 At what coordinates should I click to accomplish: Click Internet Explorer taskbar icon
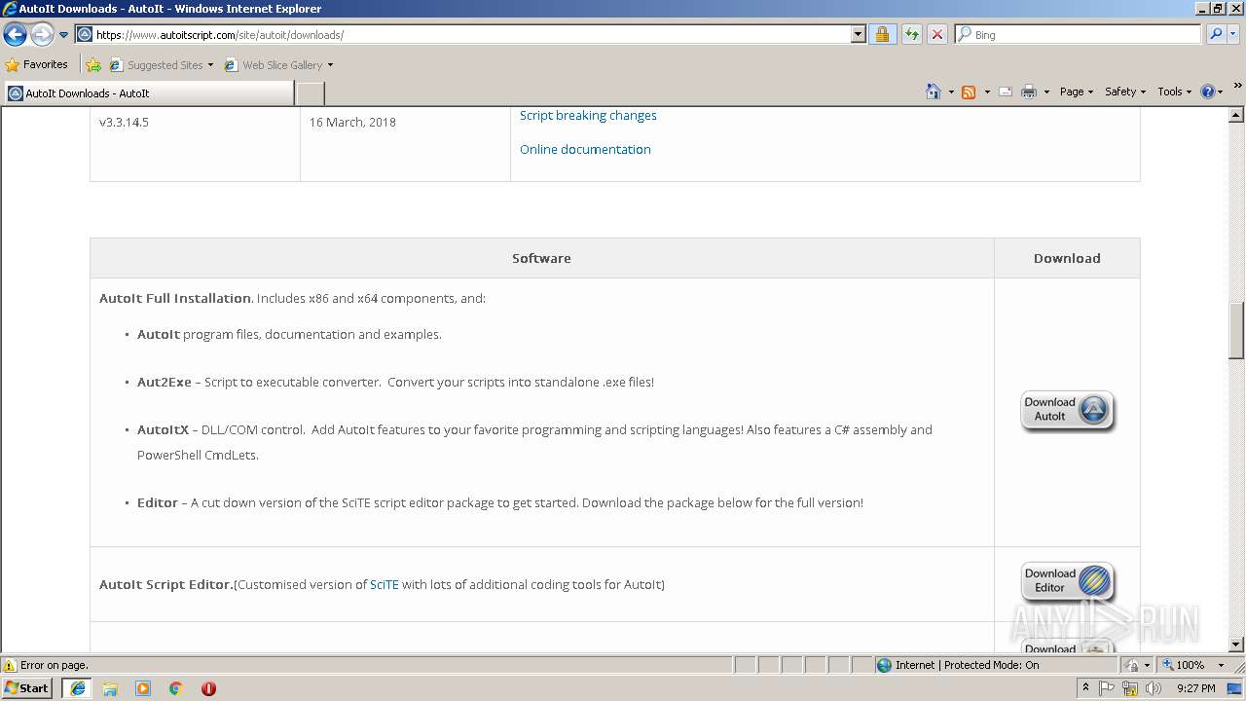coord(77,688)
